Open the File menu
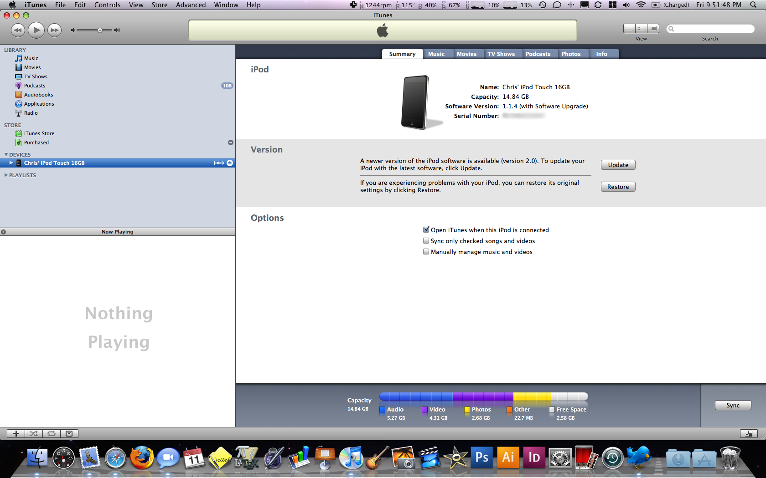The width and height of the screenshot is (766, 478). 60,5
